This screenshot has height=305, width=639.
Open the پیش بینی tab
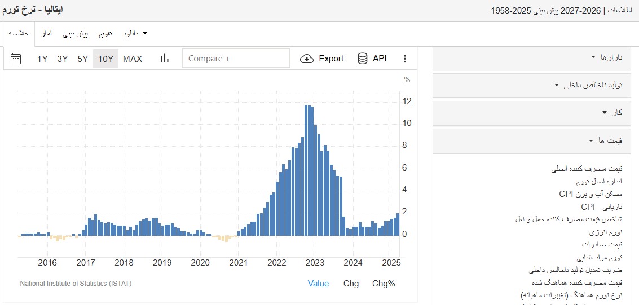75,34
